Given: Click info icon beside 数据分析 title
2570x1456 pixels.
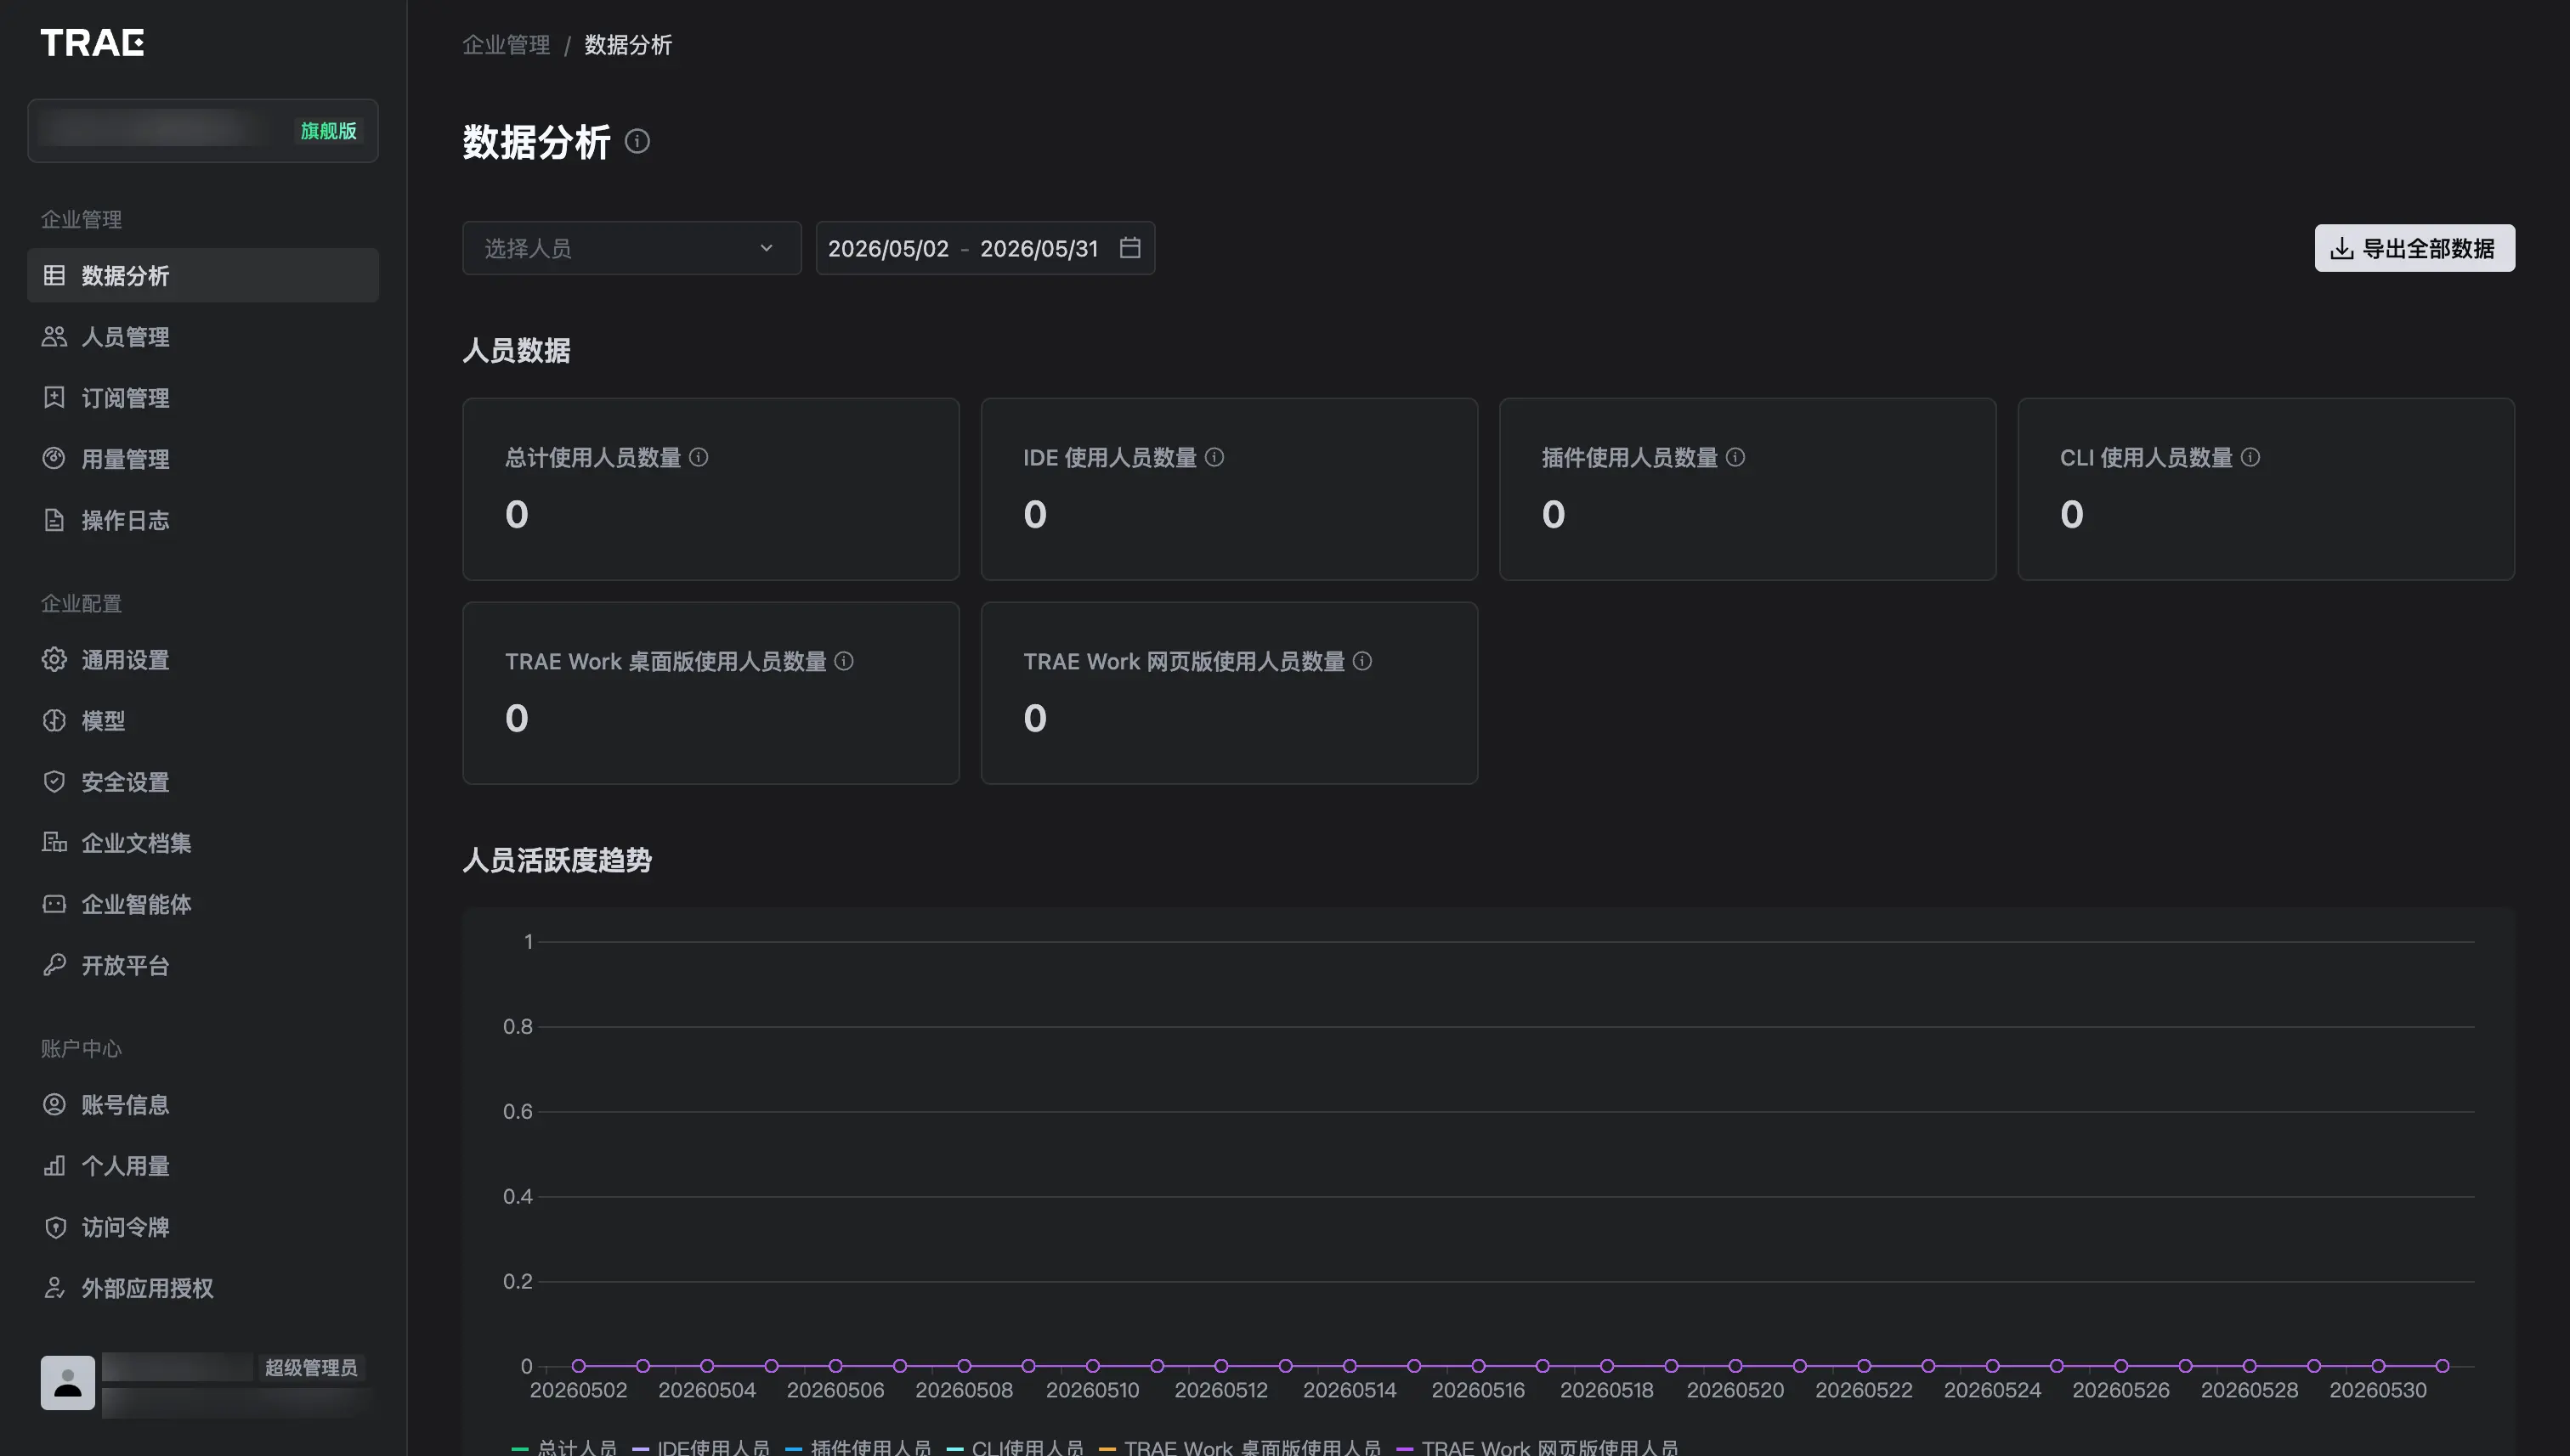Looking at the screenshot, I should (x=637, y=142).
